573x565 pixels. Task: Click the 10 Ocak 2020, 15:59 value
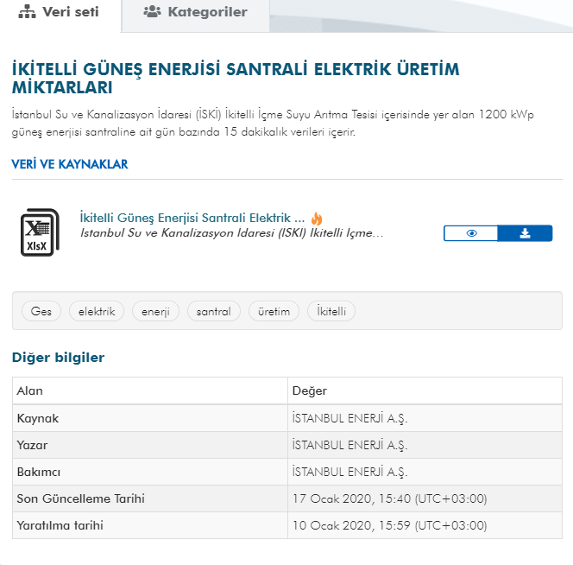(389, 525)
